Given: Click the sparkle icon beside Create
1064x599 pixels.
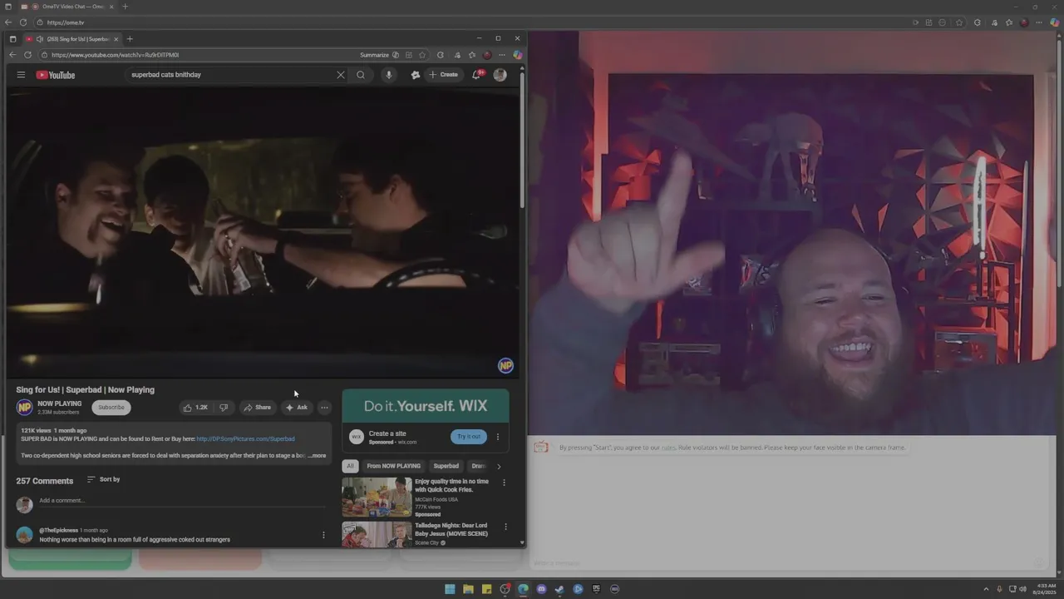Looking at the screenshot, I should 415,75.
